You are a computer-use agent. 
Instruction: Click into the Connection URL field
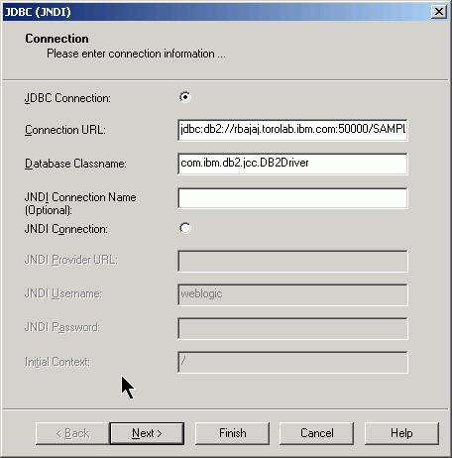tap(292, 130)
